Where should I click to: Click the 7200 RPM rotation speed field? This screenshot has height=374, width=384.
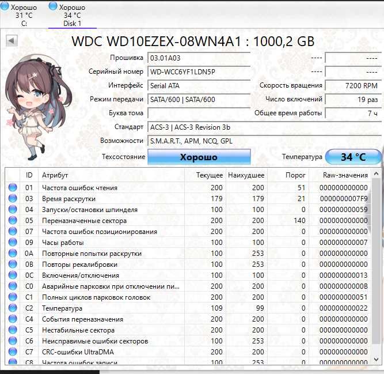[x=353, y=85]
